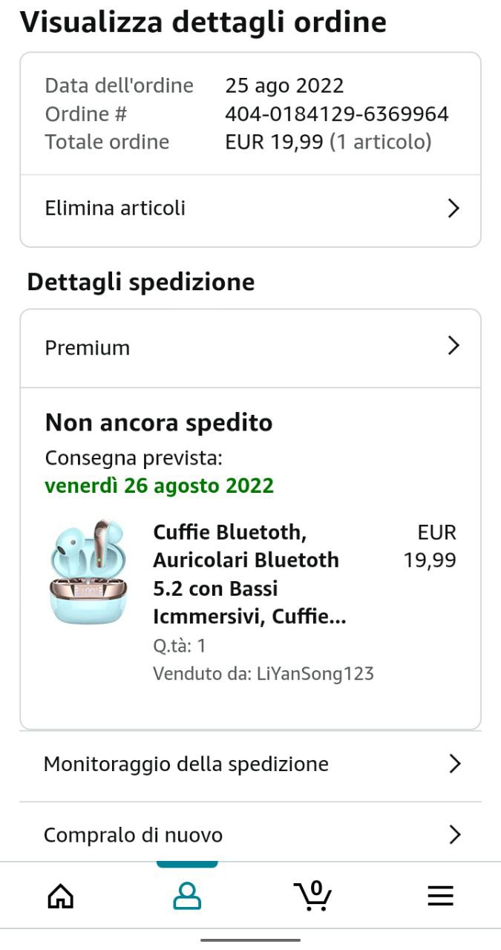501x950 pixels.
Task: Tap the delivery date venerdì 26 agosto 2022
Action: pos(160,486)
